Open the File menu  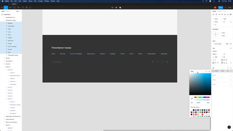point(12,1)
